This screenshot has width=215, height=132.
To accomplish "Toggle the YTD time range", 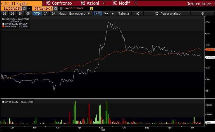I will (x=37, y=13).
